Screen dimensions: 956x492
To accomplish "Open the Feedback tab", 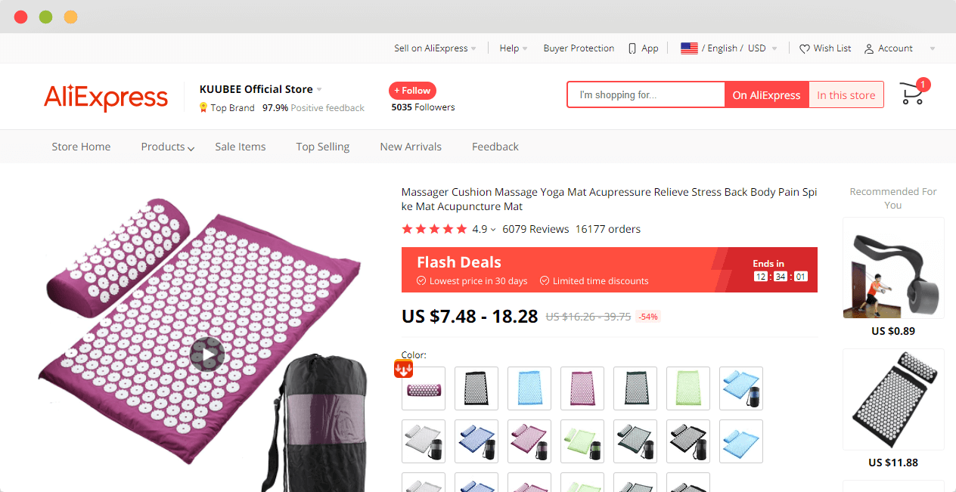I will click(495, 147).
